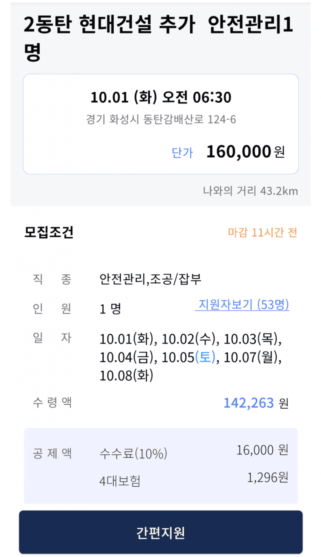321x557 pixels.
Task: Select the 16,000 원 fee amount
Action: [262, 450]
